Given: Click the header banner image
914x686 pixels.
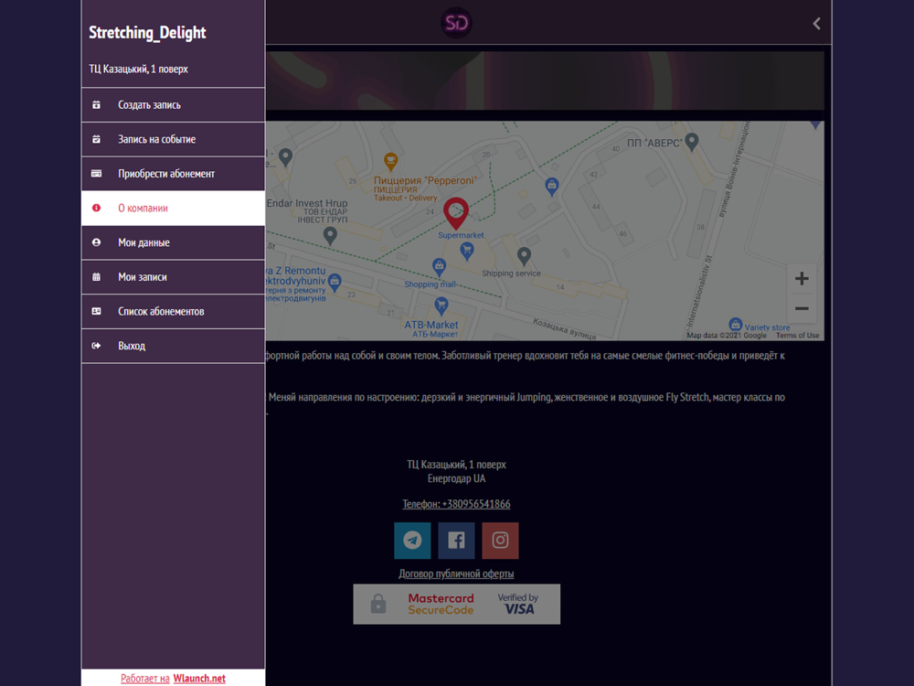Looking at the screenshot, I should 545,80.
